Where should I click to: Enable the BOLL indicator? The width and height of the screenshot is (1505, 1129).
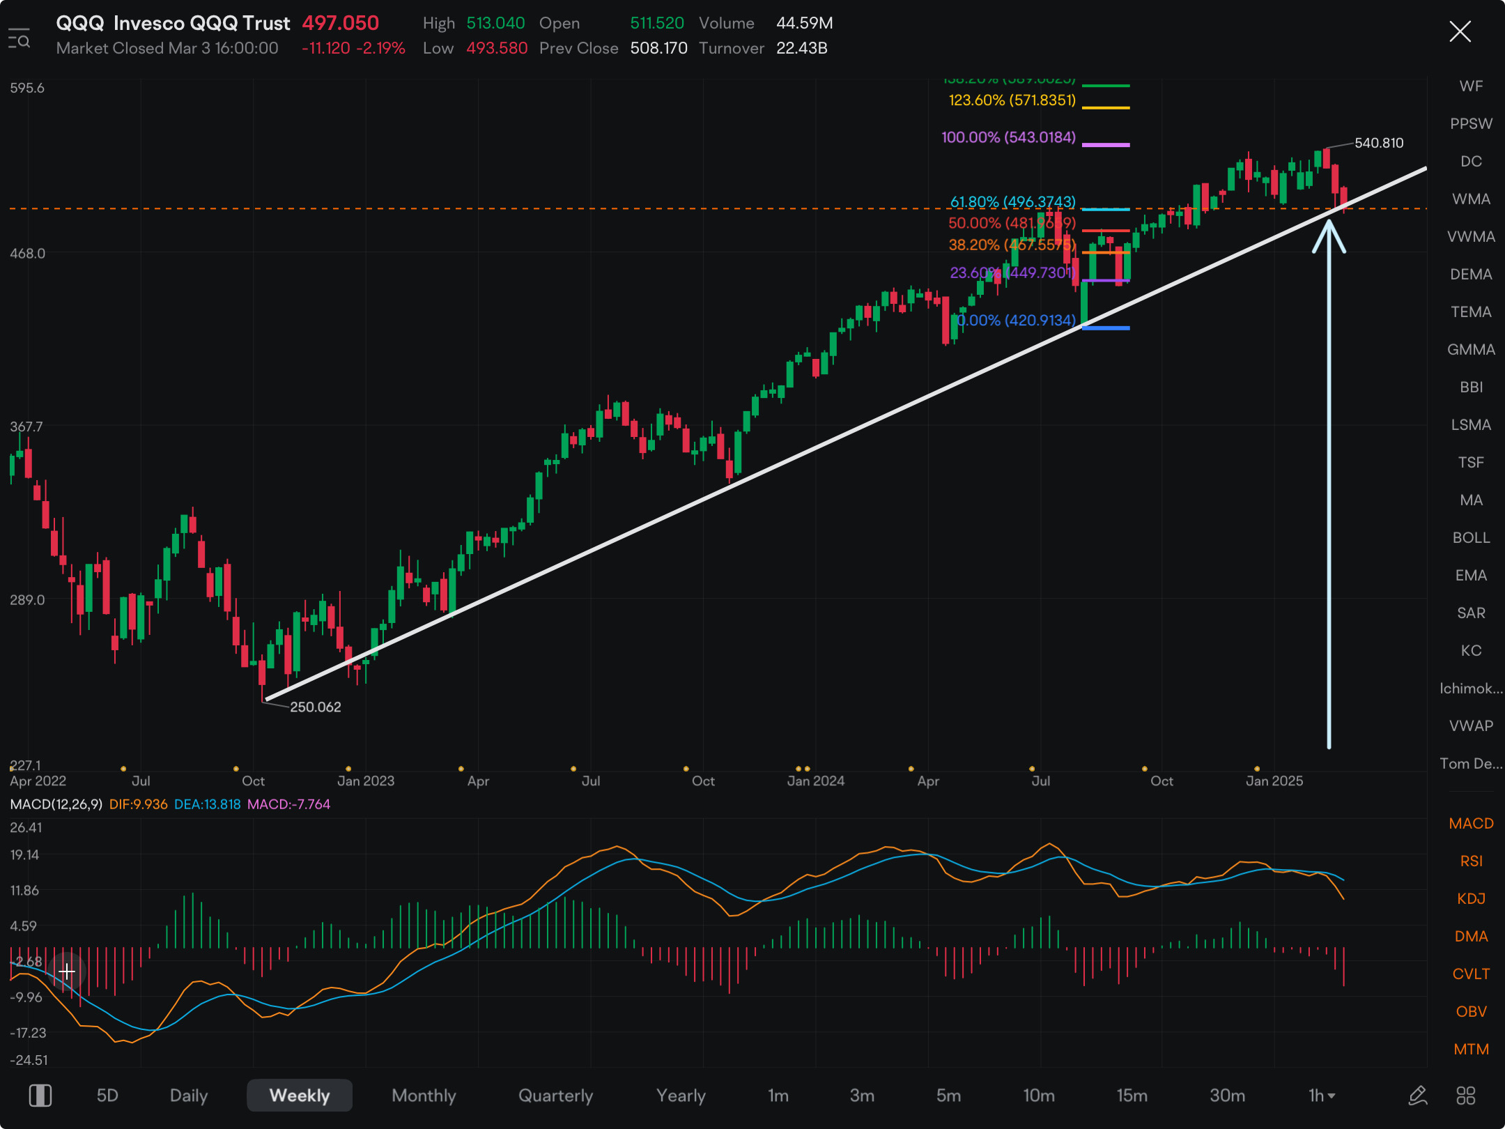(x=1471, y=538)
